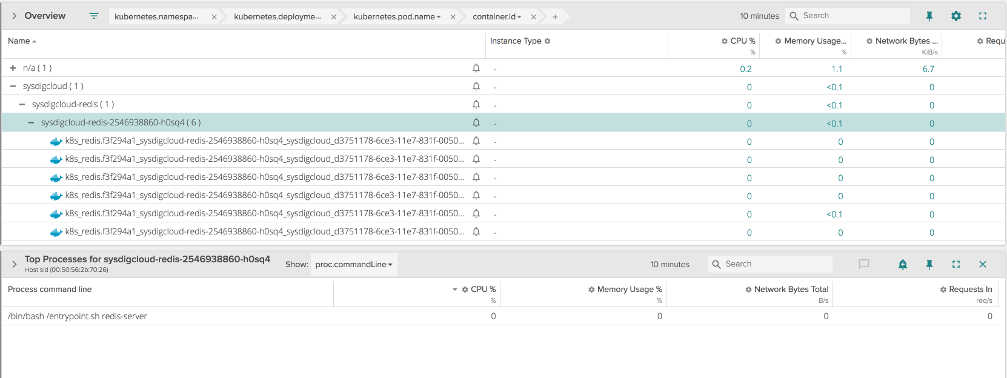The height and width of the screenshot is (378, 1007).
Task: Click the alert bell for sysdigcloud-redis row
Action: [476, 104]
